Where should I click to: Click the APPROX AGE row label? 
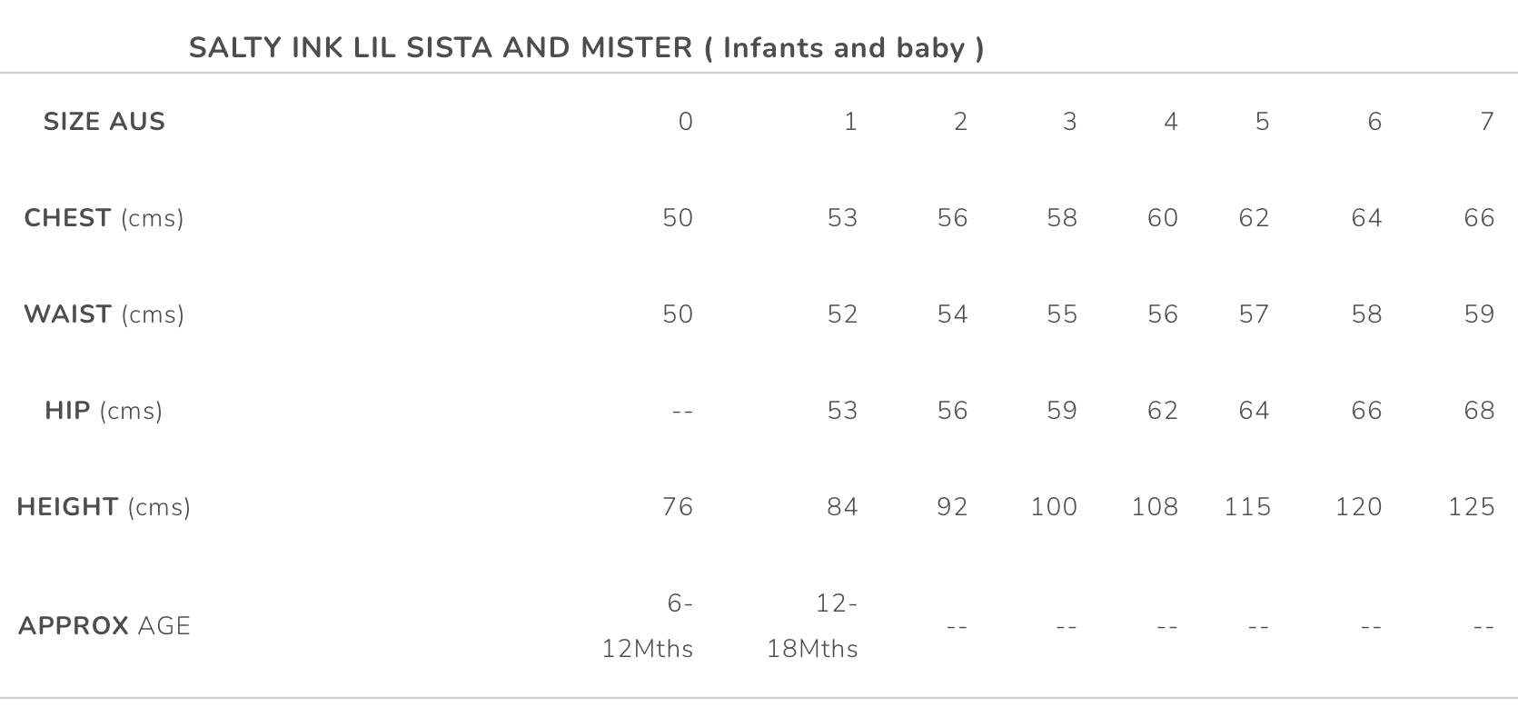[104, 626]
